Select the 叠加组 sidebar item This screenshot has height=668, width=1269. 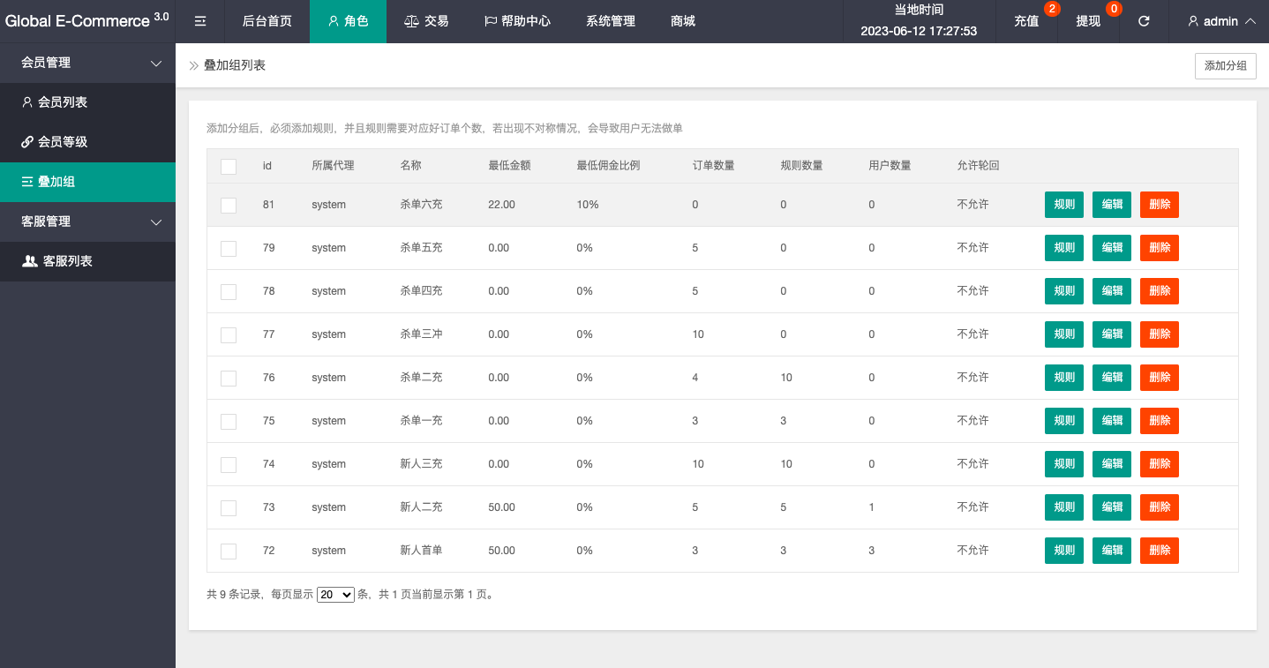pyautogui.click(x=56, y=182)
